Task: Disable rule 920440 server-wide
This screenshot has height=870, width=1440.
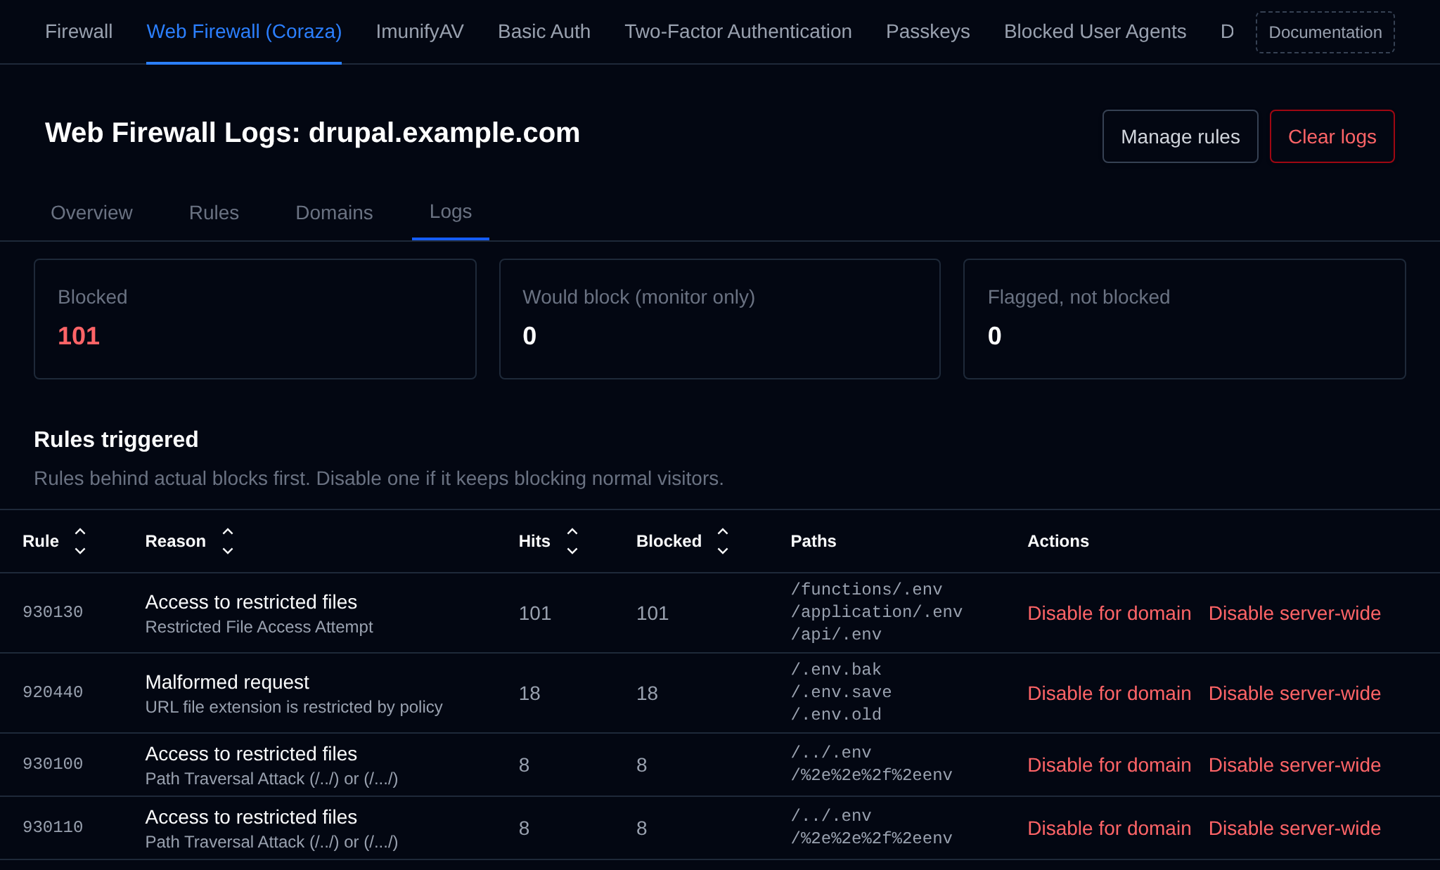Action: [x=1294, y=694]
